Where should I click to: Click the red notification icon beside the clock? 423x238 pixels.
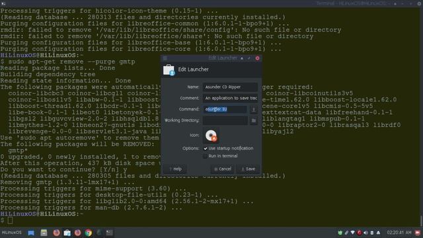[x=418, y=233]
